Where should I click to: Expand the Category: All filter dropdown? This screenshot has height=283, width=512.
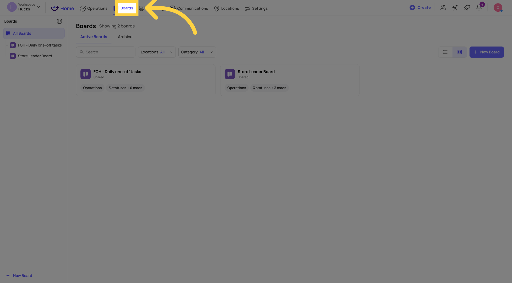[197, 52]
